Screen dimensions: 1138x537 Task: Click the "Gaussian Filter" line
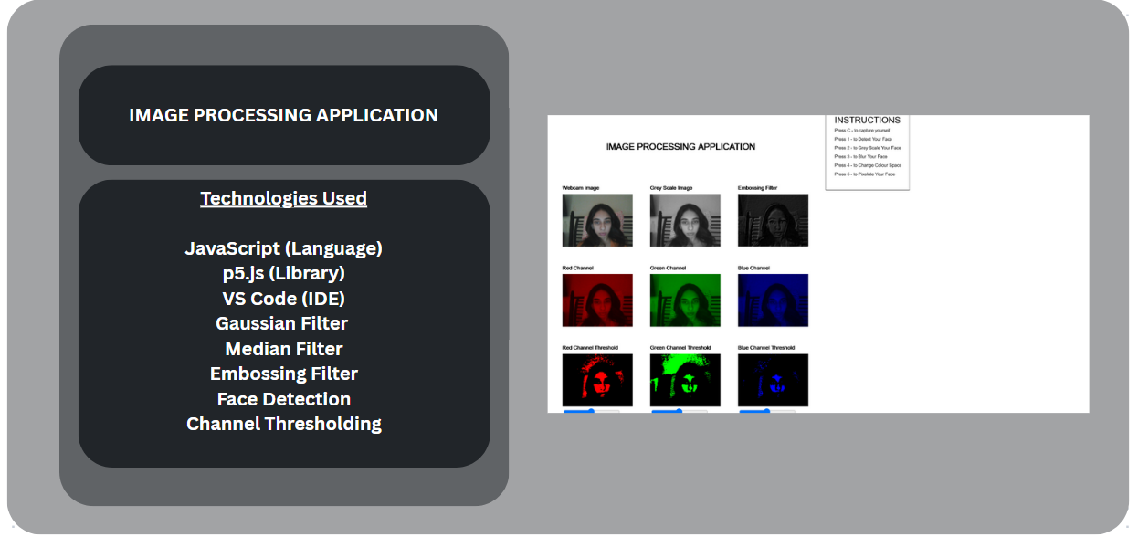[x=282, y=323]
